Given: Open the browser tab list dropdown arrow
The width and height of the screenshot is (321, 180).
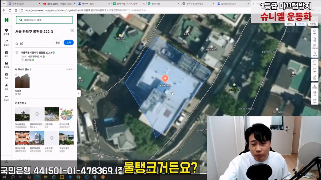Looking at the screenshot, I should click(4, 4).
